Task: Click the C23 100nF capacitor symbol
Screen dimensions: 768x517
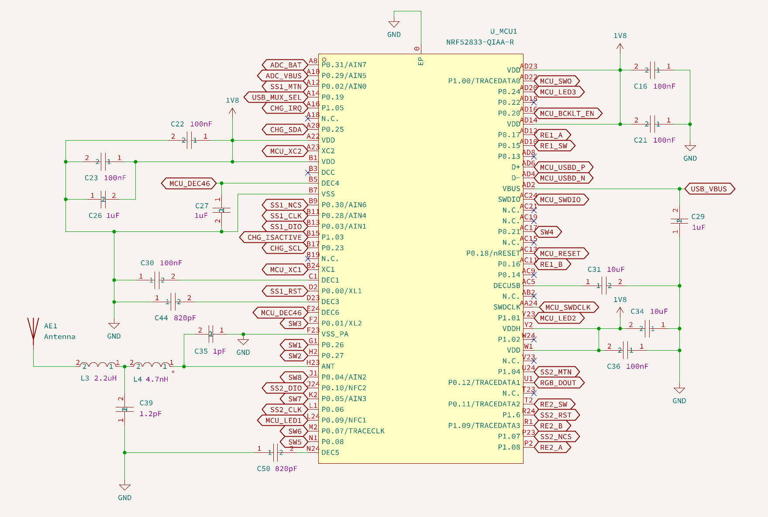Action: point(103,162)
